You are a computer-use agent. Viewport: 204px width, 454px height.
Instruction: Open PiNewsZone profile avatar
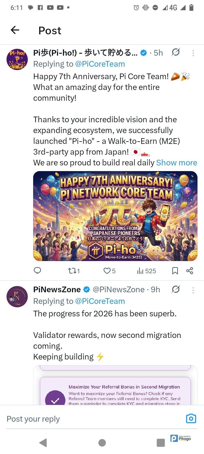click(17, 296)
